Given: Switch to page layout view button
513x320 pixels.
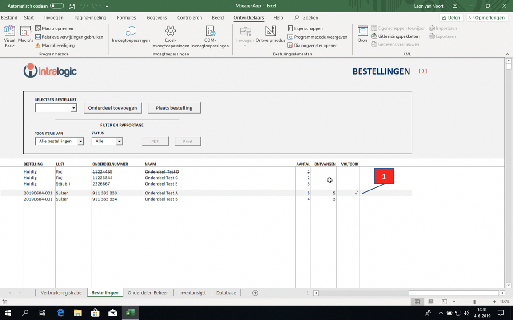Looking at the screenshot, I should click(431, 302).
